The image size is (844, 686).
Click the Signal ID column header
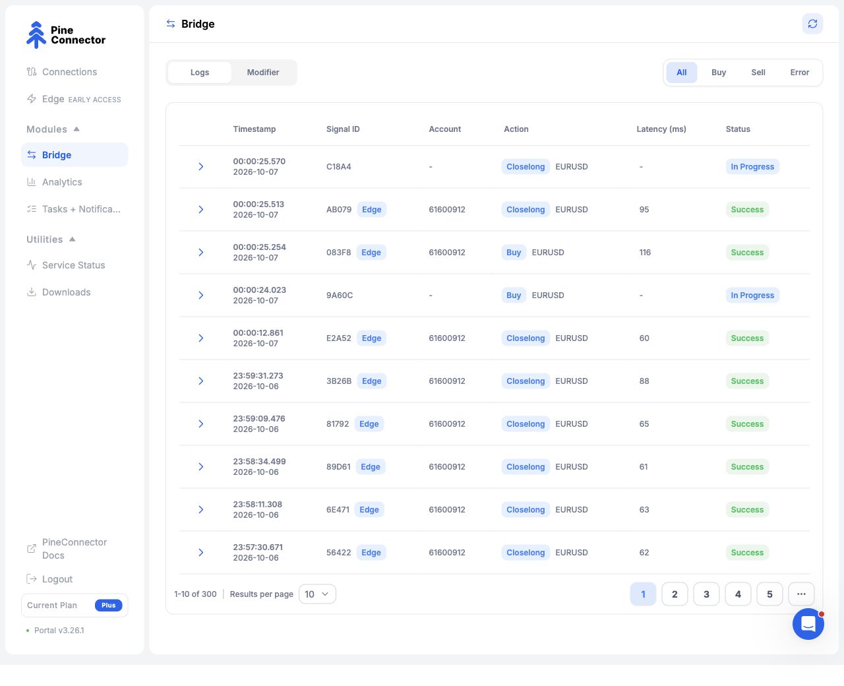[343, 129]
